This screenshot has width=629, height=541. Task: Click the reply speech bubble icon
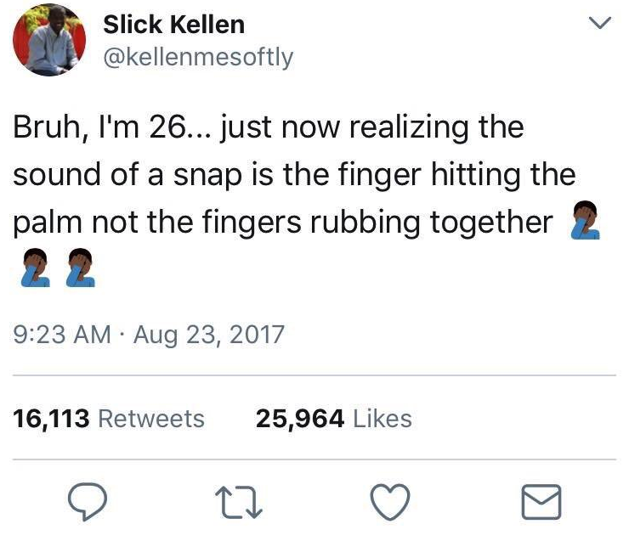88,501
